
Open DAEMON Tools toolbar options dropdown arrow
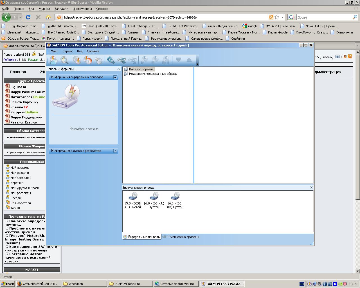click(x=197, y=64)
